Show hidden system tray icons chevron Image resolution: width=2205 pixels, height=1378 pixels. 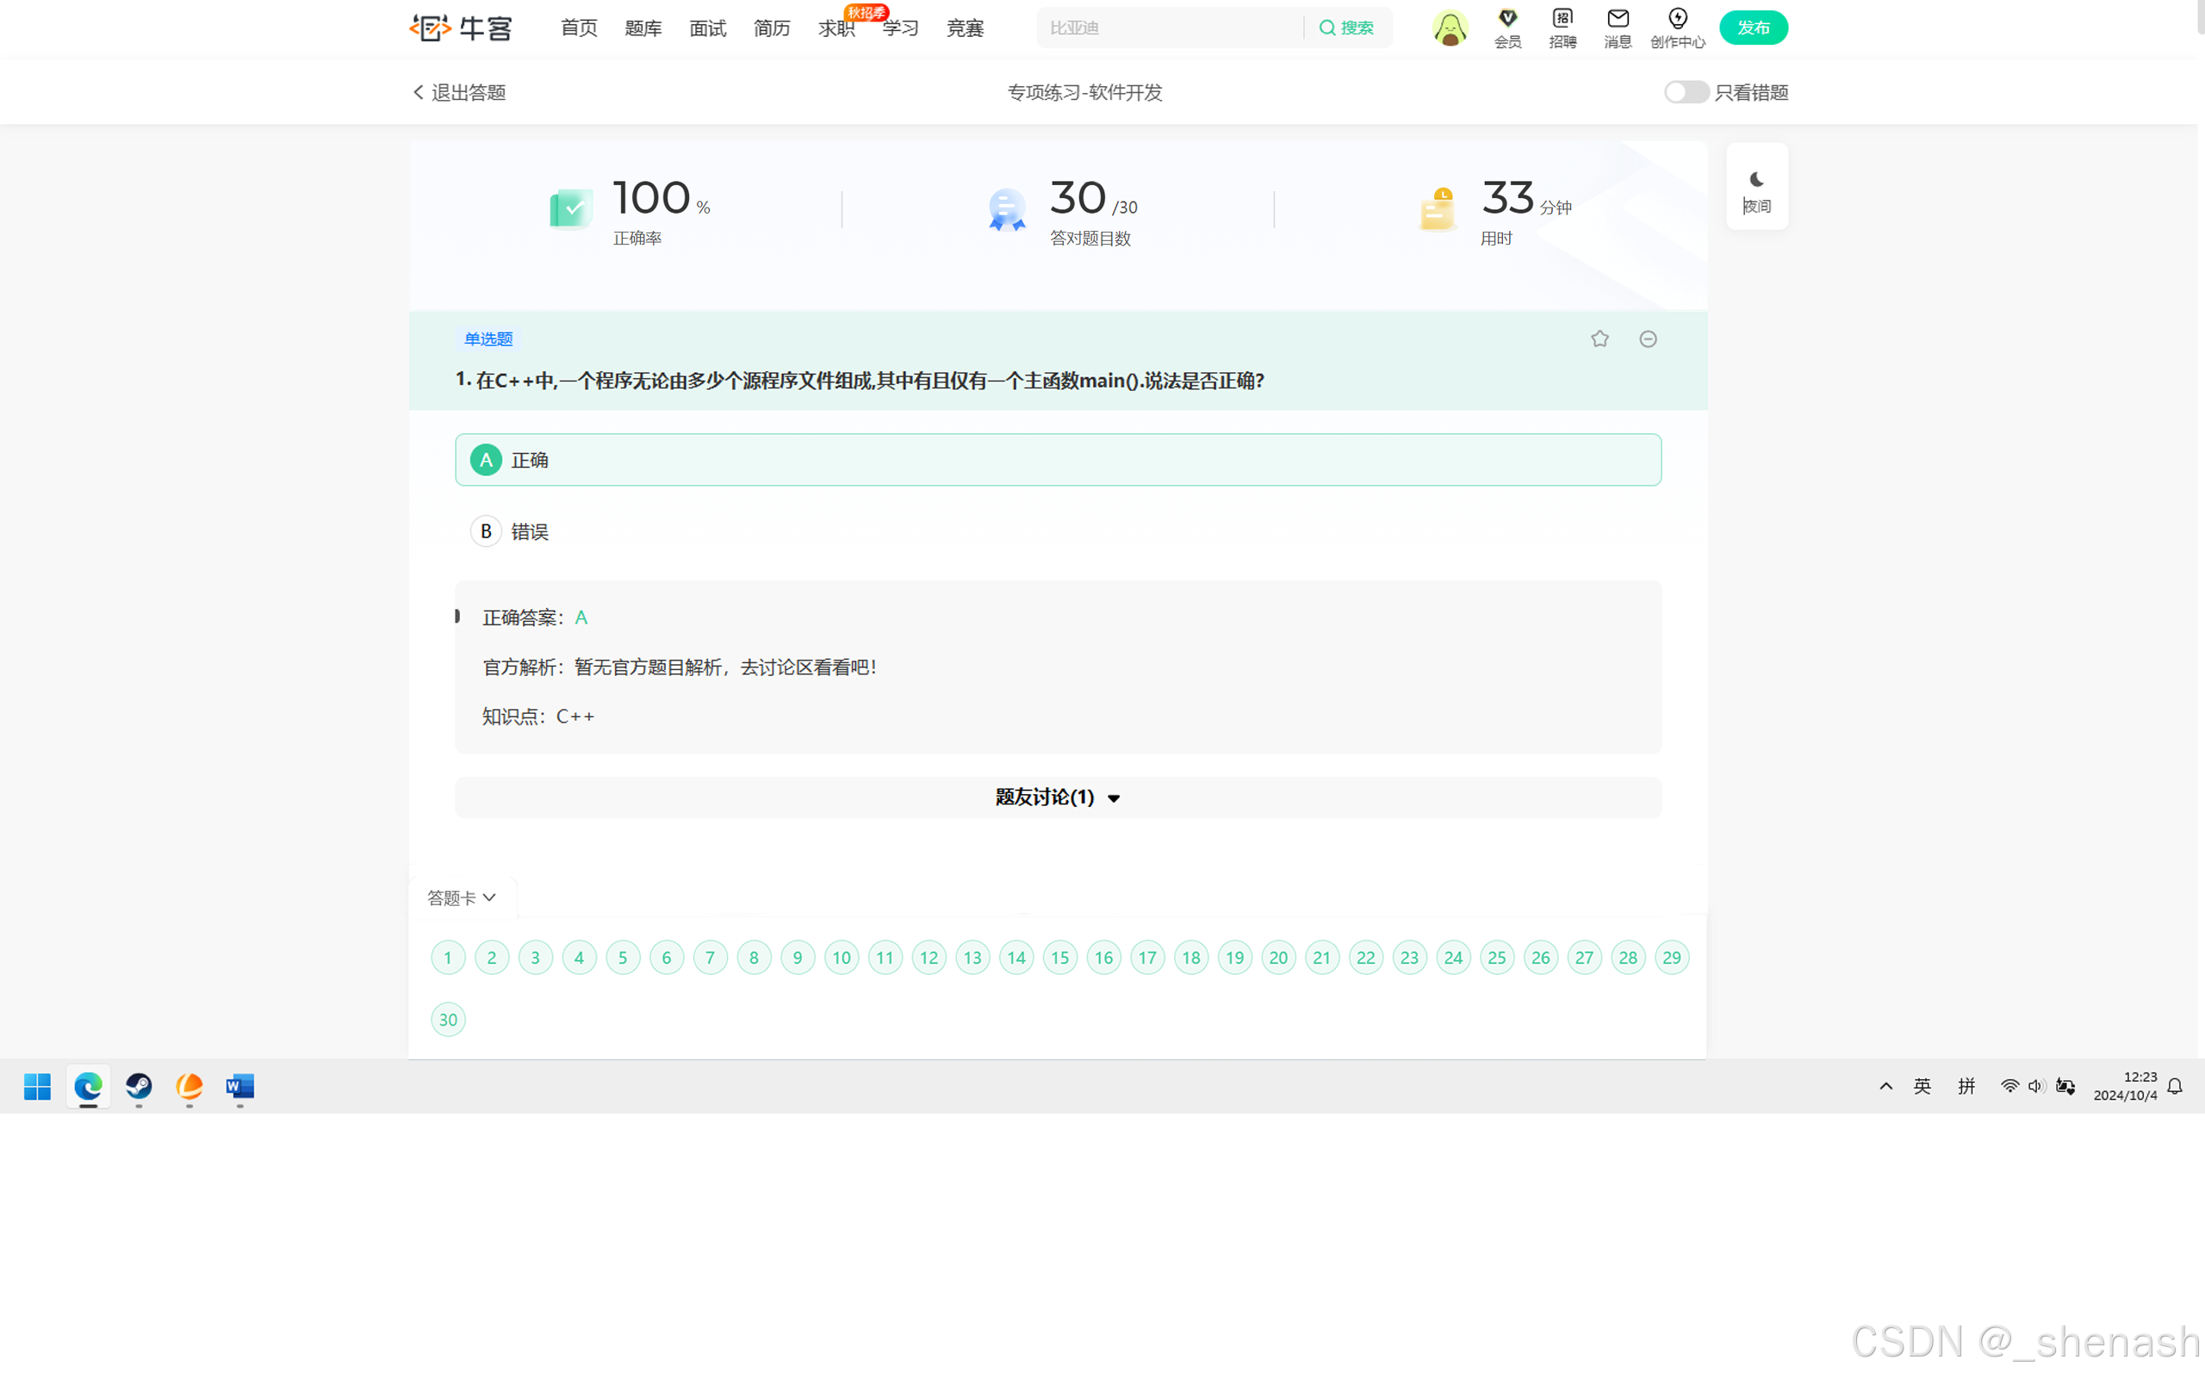pyautogui.click(x=1886, y=1085)
